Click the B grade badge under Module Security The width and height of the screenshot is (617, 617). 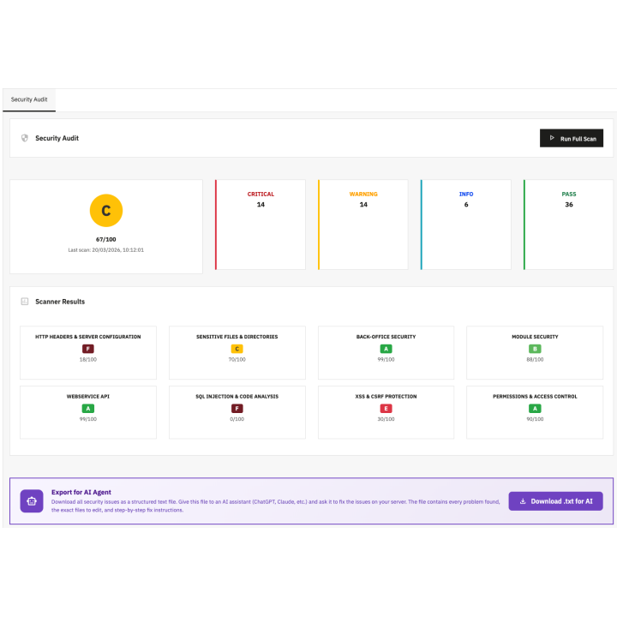(x=535, y=349)
